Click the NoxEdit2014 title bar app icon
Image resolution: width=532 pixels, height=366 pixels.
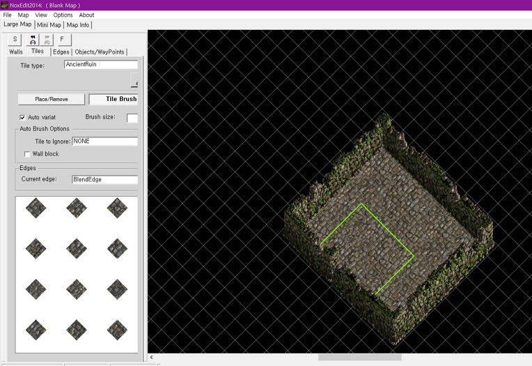(x=4, y=5)
